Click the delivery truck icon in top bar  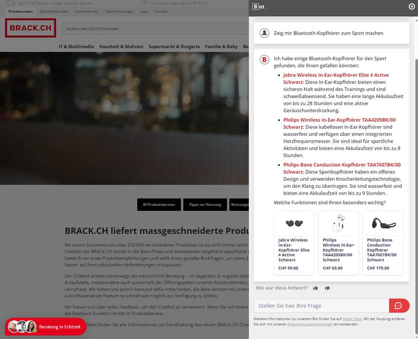(11, 3)
